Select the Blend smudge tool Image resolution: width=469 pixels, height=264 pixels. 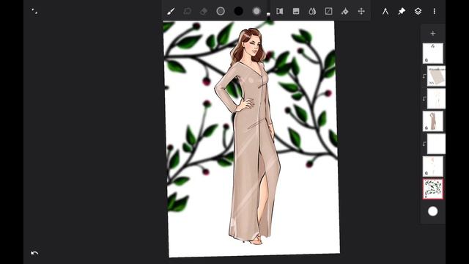pyautogui.click(x=188, y=12)
